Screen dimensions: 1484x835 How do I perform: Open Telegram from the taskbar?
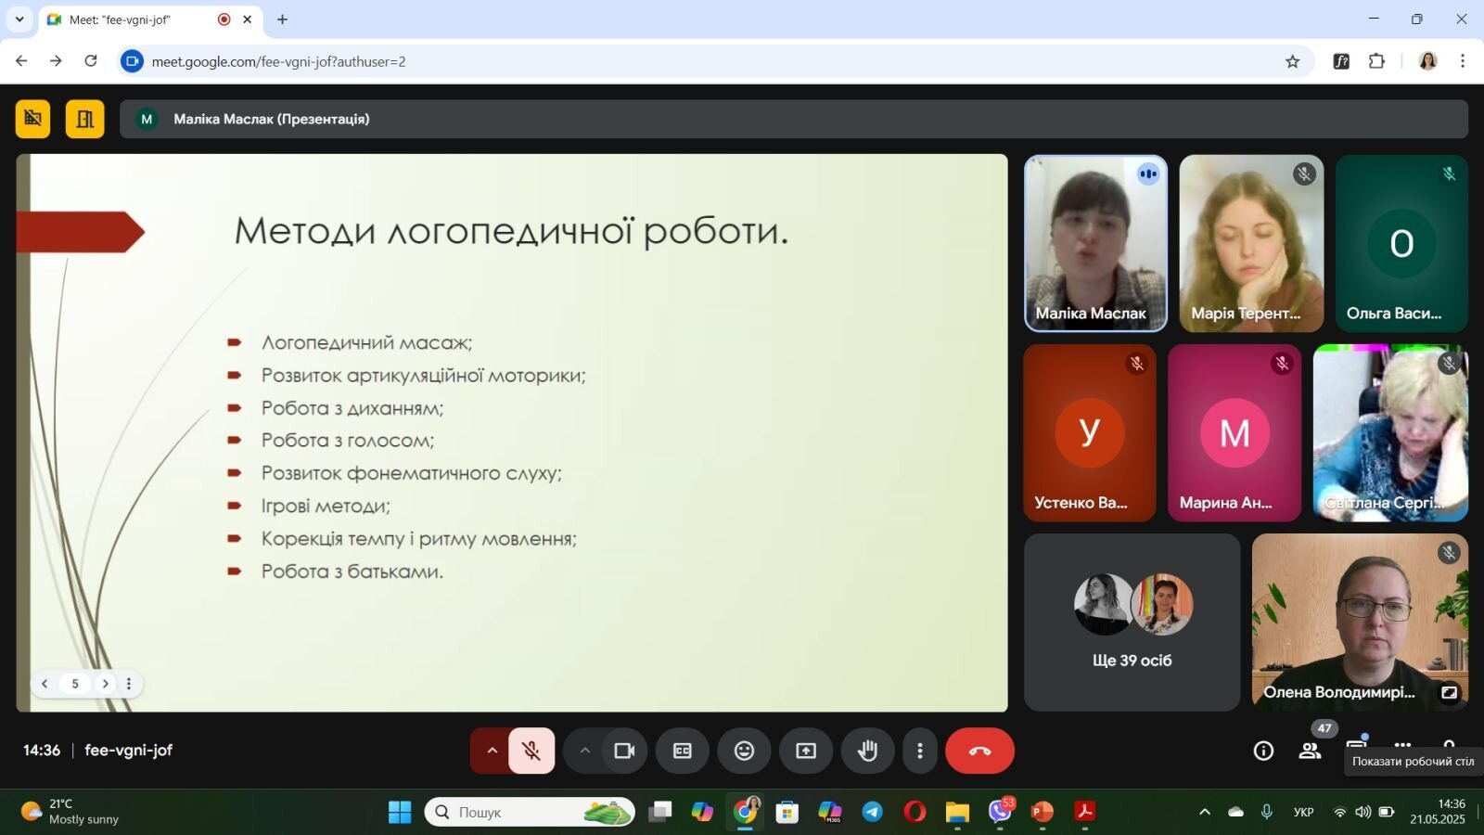click(x=872, y=812)
